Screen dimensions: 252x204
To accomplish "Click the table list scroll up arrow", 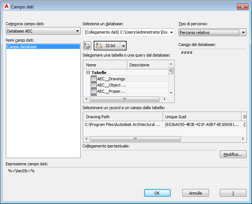I will (171, 64).
